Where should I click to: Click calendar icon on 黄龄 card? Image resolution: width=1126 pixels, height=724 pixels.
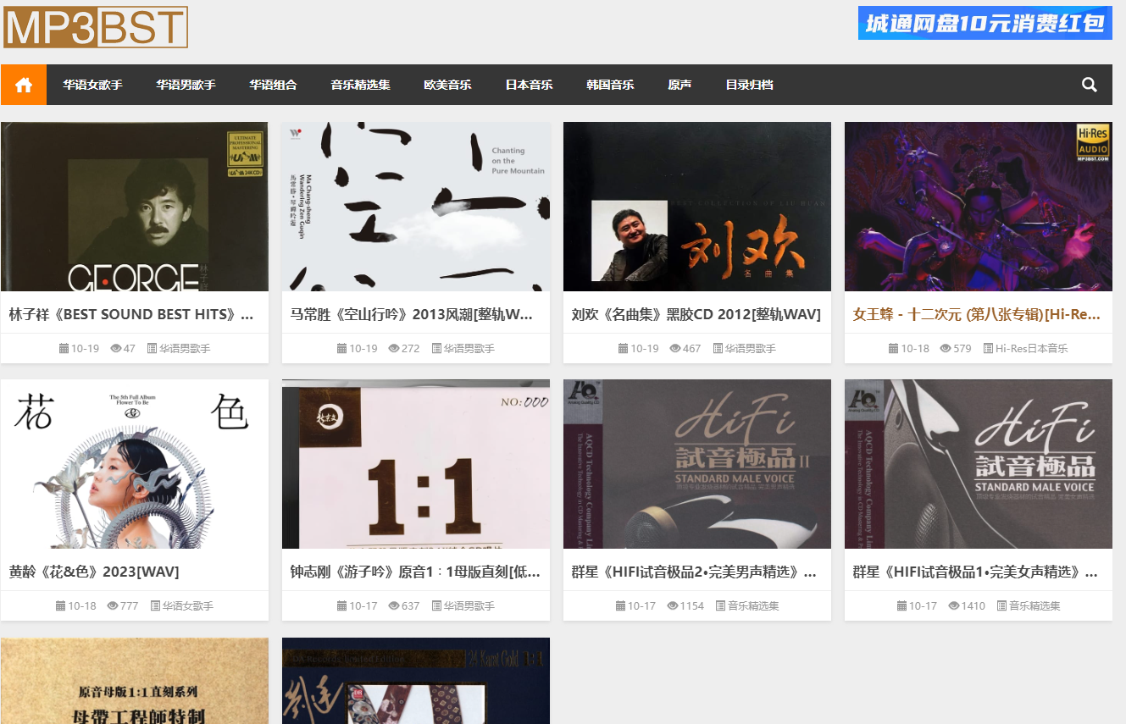point(60,605)
